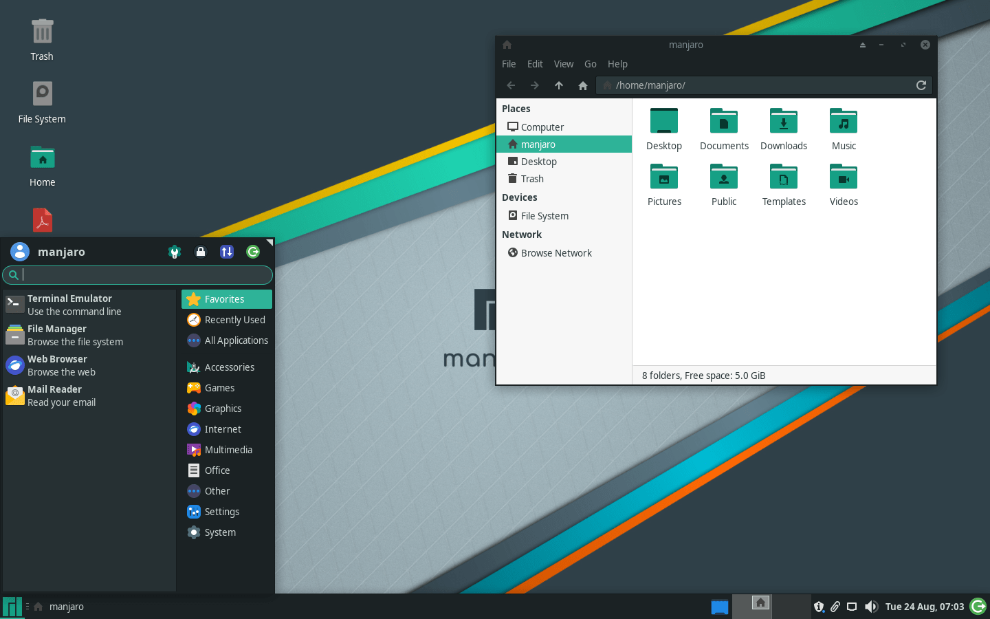Click the forward arrow in file manager toolbar
This screenshot has height=619, width=990.
pyautogui.click(x=535, y=85)
